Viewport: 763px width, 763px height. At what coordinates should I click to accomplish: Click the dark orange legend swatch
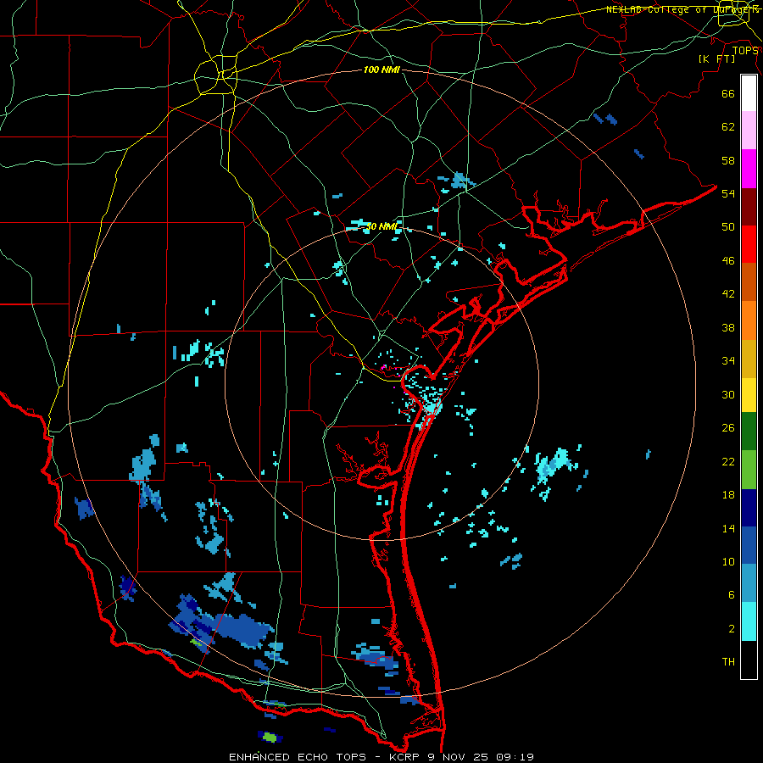click(x=749, y=282)
